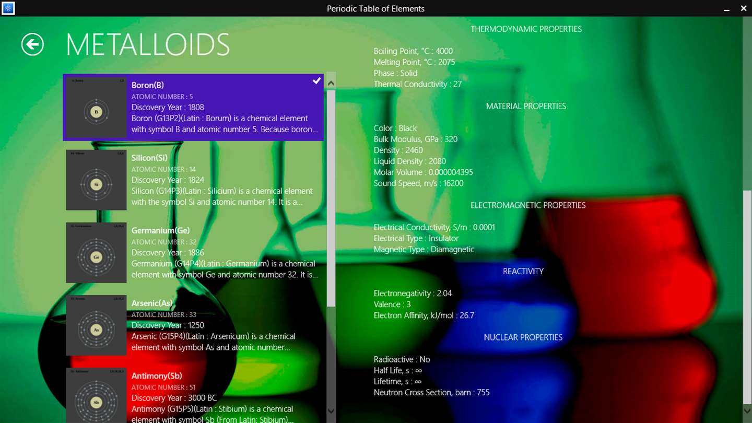Click Molar Volume : 0.000004395

point(424,172)
